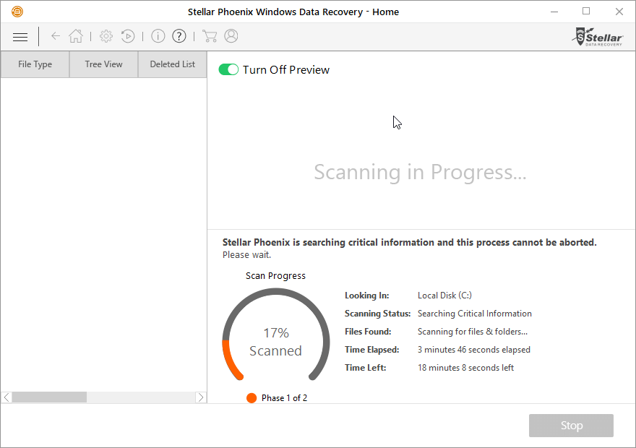Image resolution: width=636 pixels, height=448 pixels.
Task: Open the hamburger menu
Action: pyautogui.click(x=20, y=37)
